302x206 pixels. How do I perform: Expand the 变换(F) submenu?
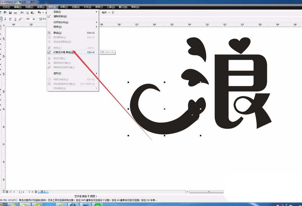73,12
